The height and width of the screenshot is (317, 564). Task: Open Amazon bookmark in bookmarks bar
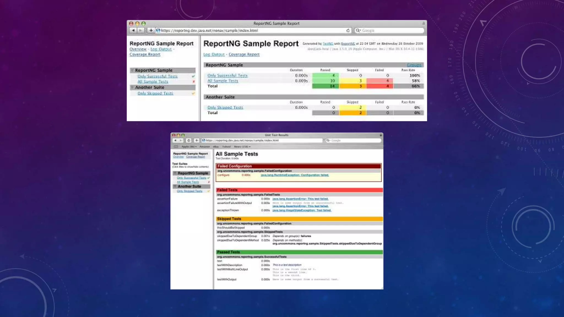[204, 147]
